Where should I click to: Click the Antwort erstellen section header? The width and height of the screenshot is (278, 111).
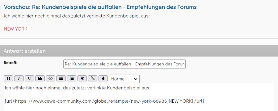click(25, 51)
